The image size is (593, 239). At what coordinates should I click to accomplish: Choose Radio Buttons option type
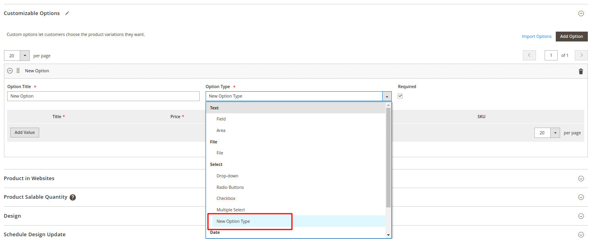click(x=230, y=187)
